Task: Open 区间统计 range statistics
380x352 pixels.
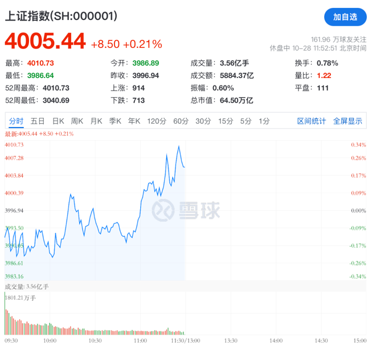Action: coord(312,121)
